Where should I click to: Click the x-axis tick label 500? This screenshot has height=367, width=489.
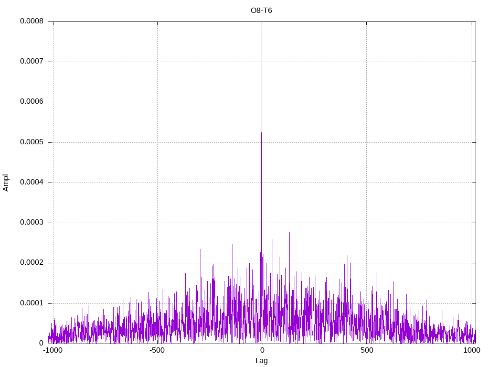(x=367, y=350)
